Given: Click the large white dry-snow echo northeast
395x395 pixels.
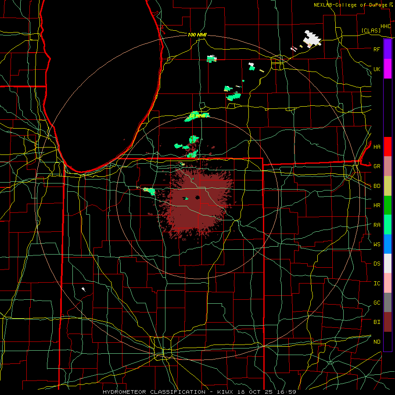Looking at the screenshot, I should (312, 38).
